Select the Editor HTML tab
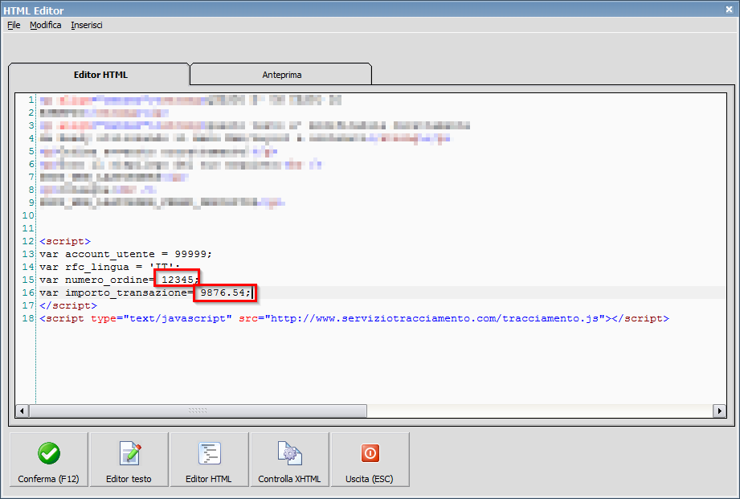This screenshot has width=740, height=499. click(100, 75)
